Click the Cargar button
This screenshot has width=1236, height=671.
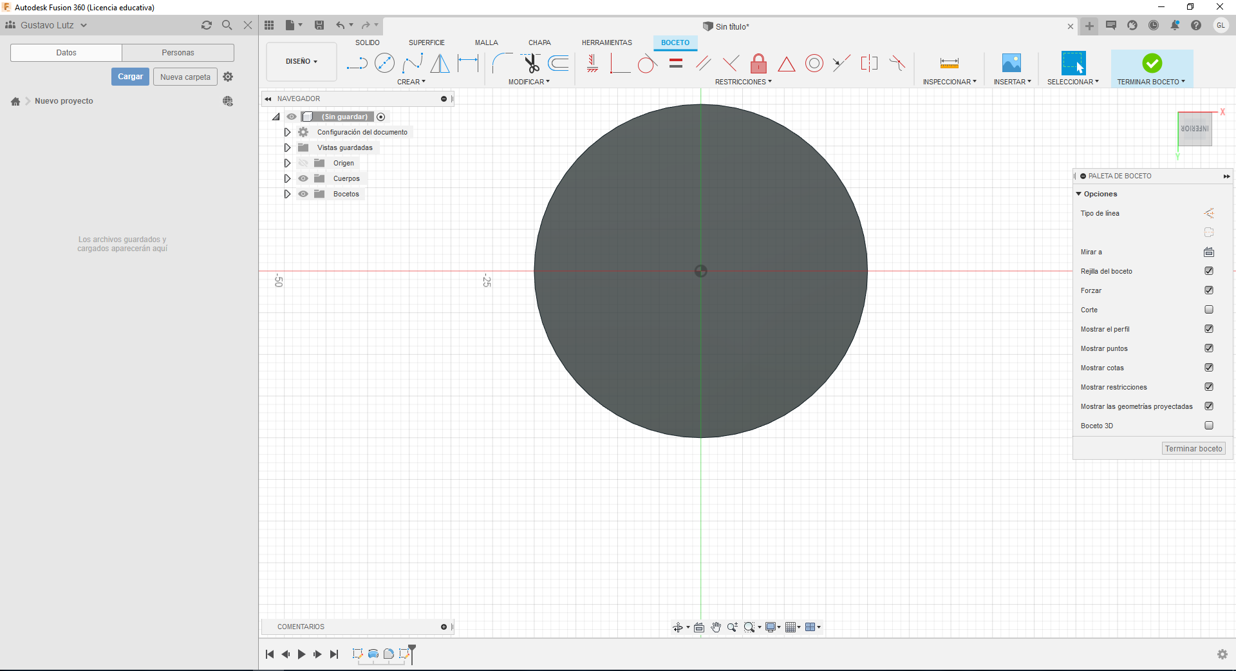[131, 77]
